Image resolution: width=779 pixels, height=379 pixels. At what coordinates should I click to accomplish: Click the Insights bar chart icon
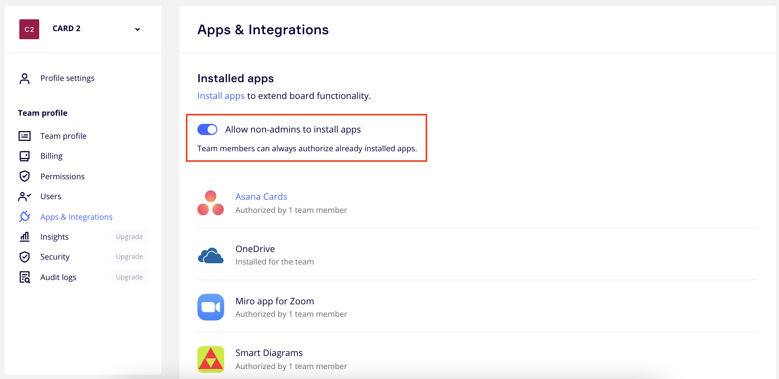25,237
